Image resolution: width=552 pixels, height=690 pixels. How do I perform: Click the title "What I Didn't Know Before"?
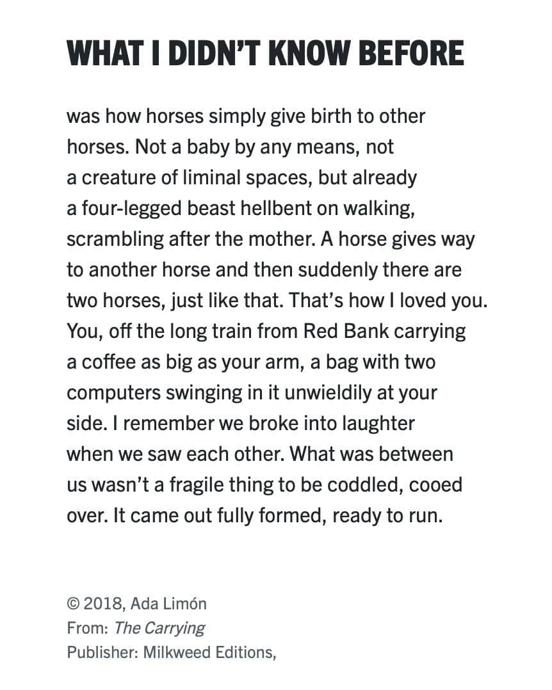point(266,52)
